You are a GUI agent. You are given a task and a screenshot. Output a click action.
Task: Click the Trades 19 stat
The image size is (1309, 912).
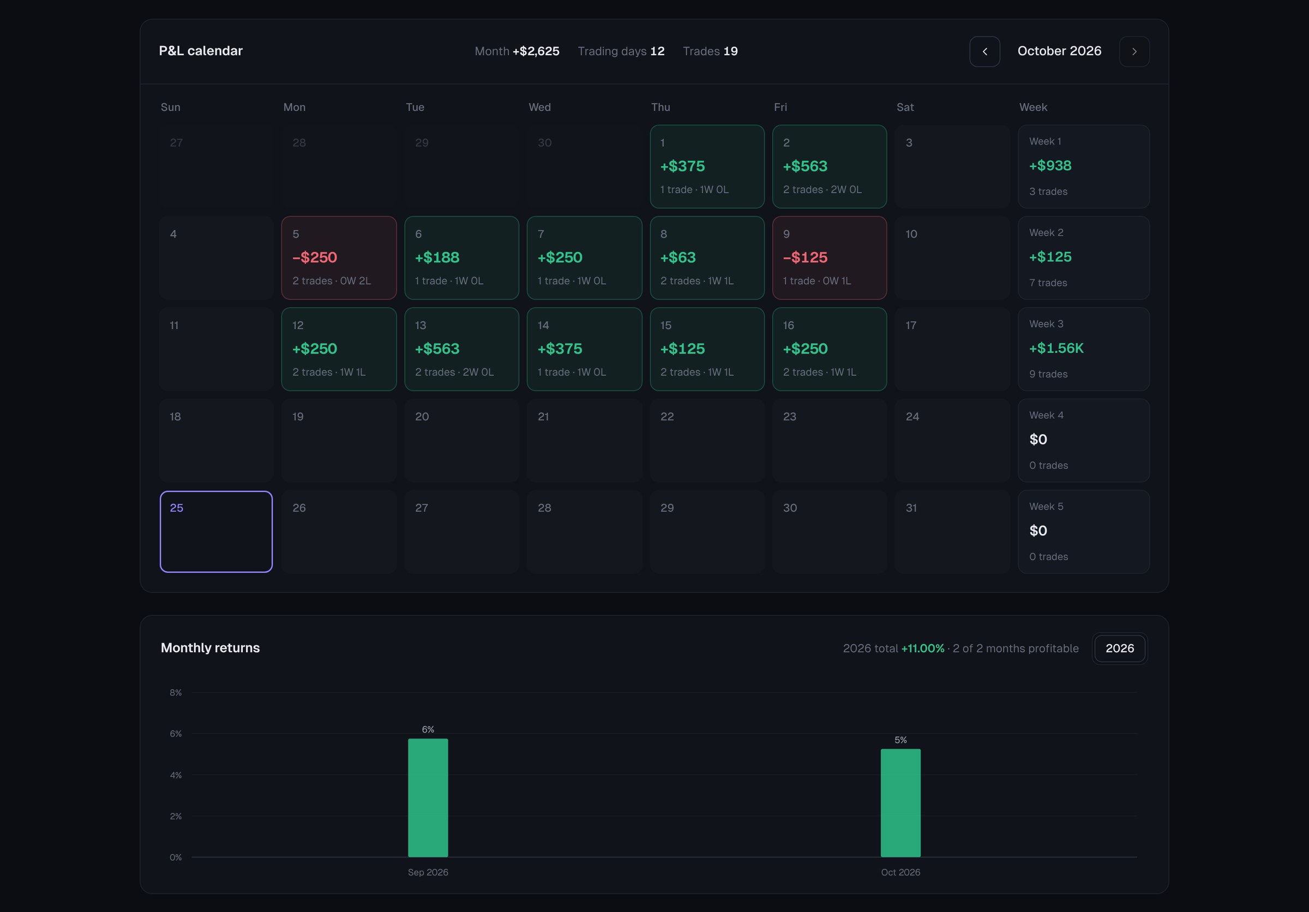click(710, 51)
